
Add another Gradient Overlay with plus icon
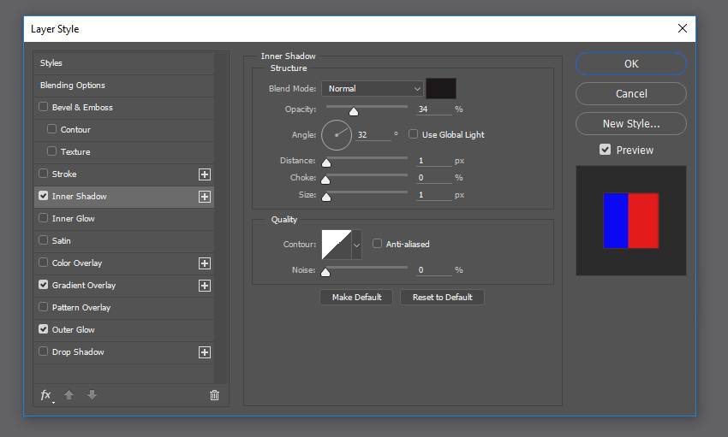[x=205, y=286]
